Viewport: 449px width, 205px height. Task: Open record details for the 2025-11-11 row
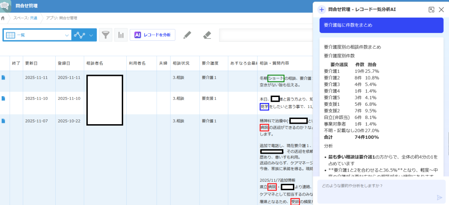4,78
